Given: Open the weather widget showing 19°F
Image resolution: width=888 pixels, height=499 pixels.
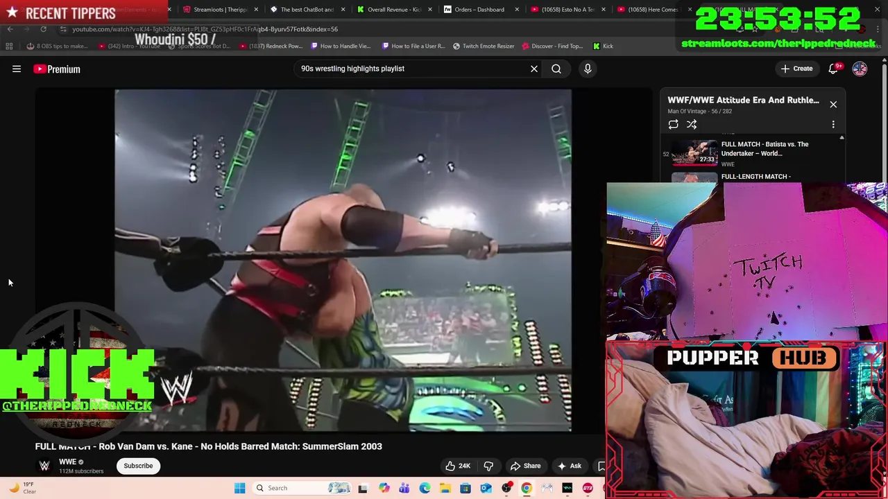Looking at the screenshot, I should point(22,488).
